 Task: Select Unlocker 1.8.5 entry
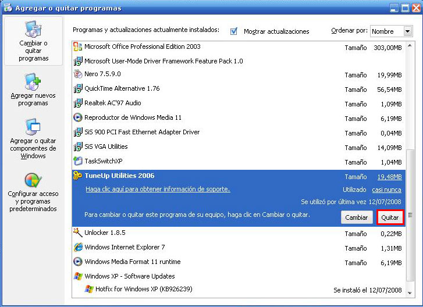[x=239, y=233]
